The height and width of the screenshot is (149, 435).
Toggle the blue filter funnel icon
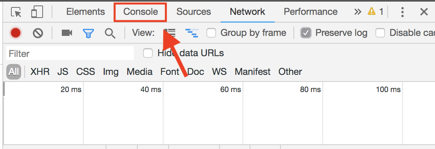[x=88, y=34]
